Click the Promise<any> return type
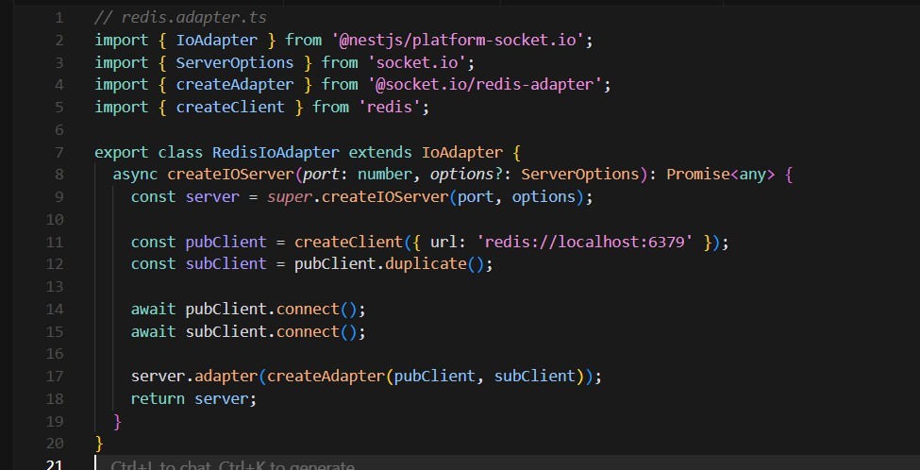 coord(721,175)
